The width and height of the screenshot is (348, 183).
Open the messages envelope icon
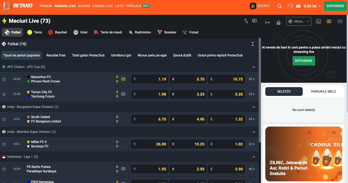[x=298, y=6]
